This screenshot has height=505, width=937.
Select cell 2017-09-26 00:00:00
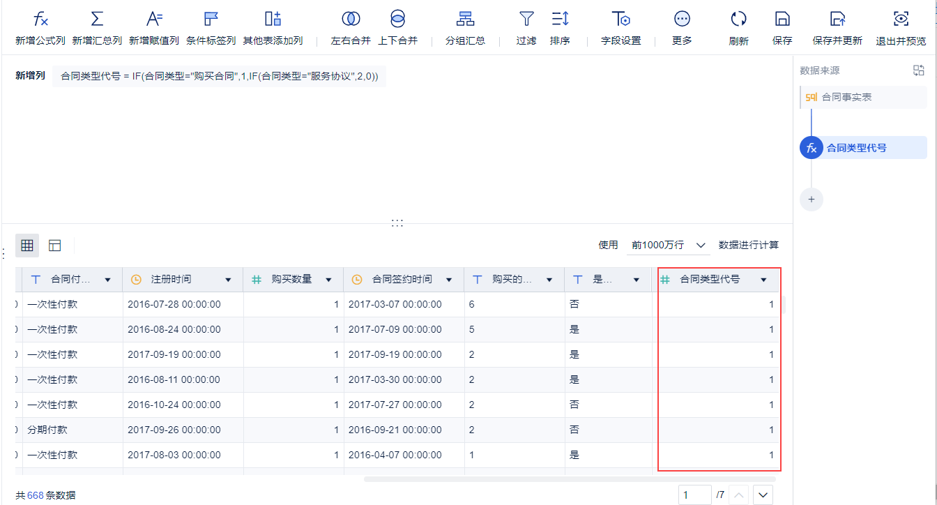pyautogui.click(x=183, y=430)
